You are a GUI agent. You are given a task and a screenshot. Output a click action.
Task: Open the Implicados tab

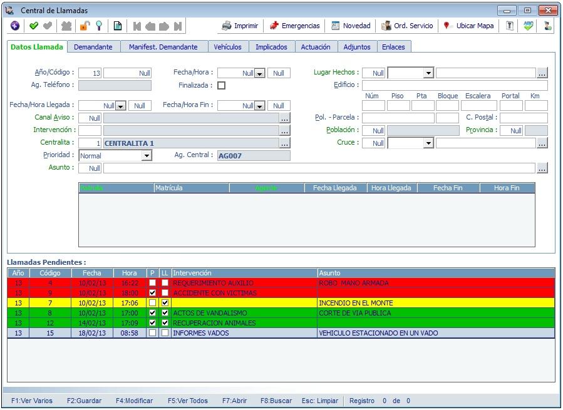[x=271, y=47]
